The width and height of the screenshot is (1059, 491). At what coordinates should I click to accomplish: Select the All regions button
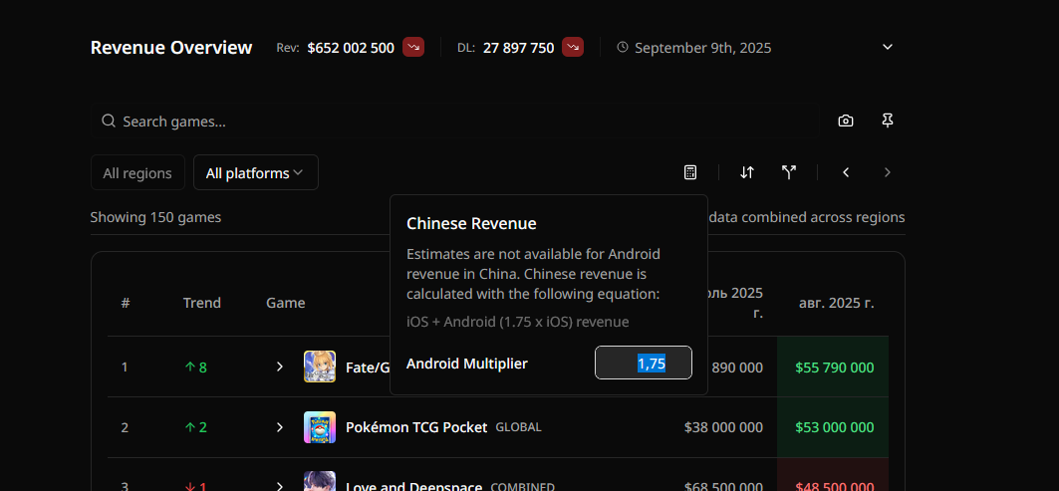click(x=137, y=173)
